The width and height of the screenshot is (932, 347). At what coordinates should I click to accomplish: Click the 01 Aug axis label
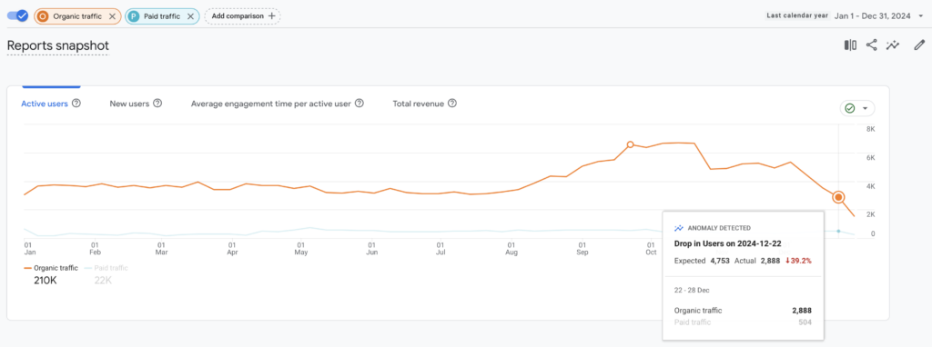[512, 248]
